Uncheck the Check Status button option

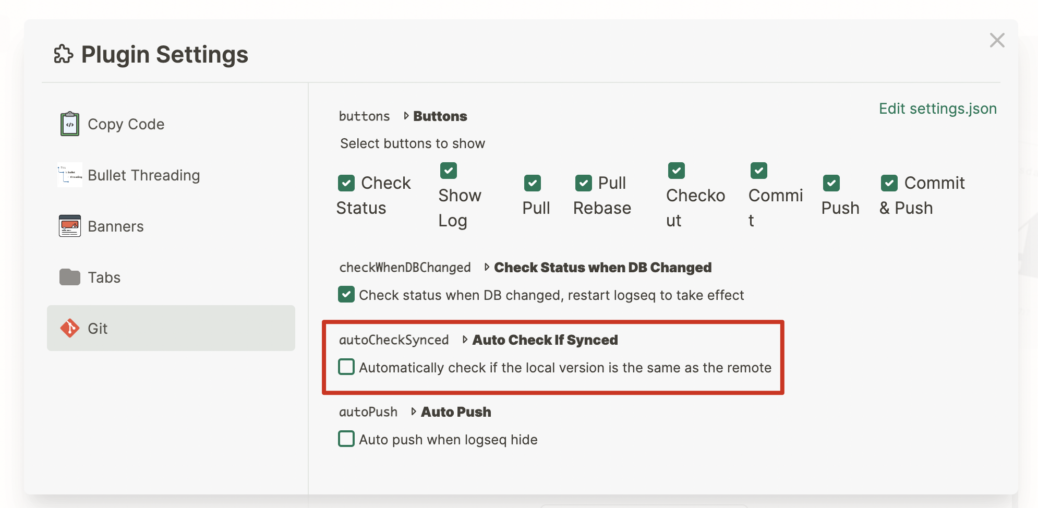click(x=347, y=183)
